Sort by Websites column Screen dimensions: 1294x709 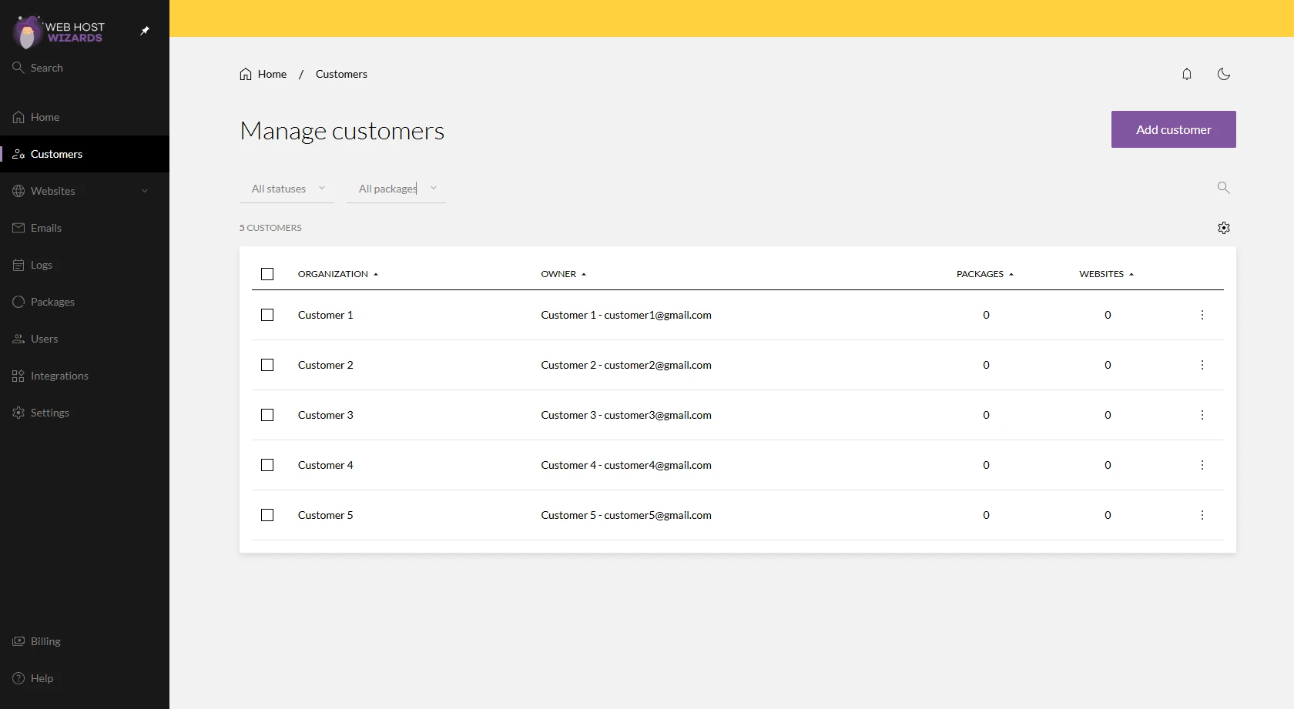click(1107, 274)
